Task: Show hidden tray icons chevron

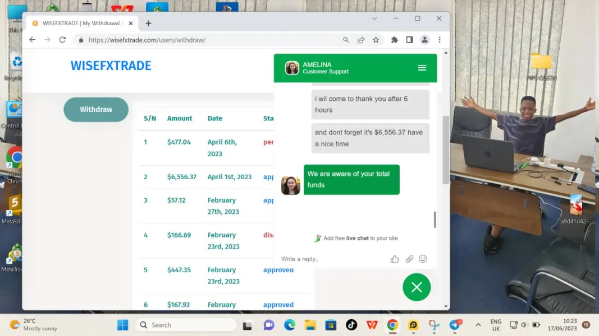Action: 478,325
